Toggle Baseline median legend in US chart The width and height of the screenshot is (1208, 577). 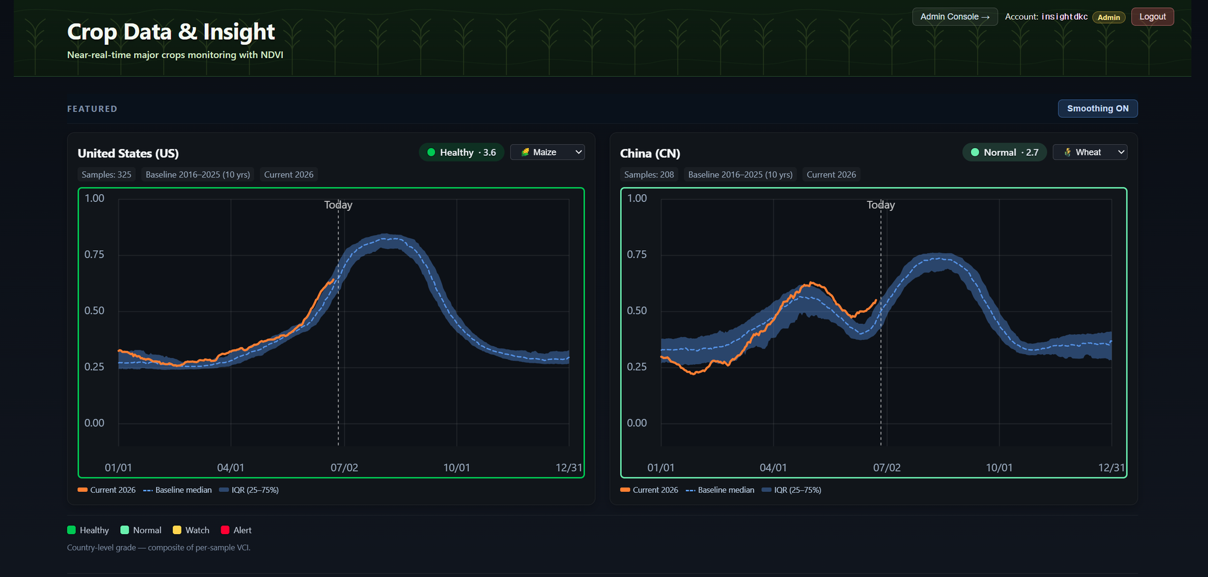pos(178,490)
